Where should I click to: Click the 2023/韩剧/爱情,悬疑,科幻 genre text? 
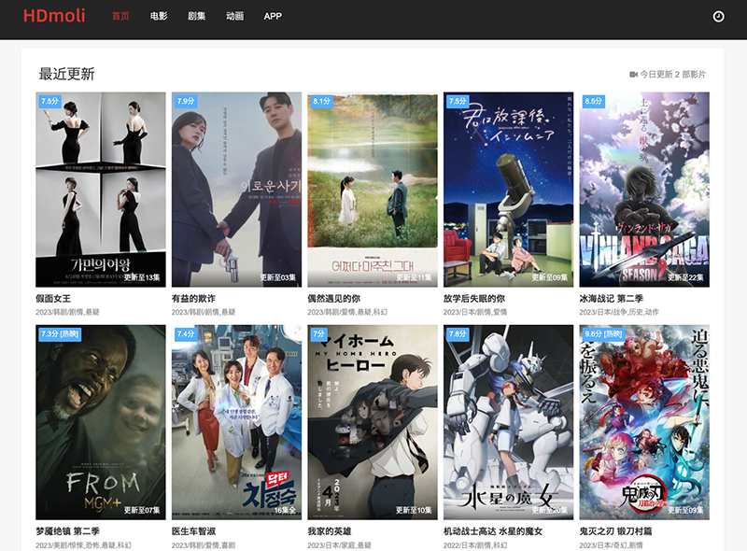pyautogui.click(x=347, y=312)
